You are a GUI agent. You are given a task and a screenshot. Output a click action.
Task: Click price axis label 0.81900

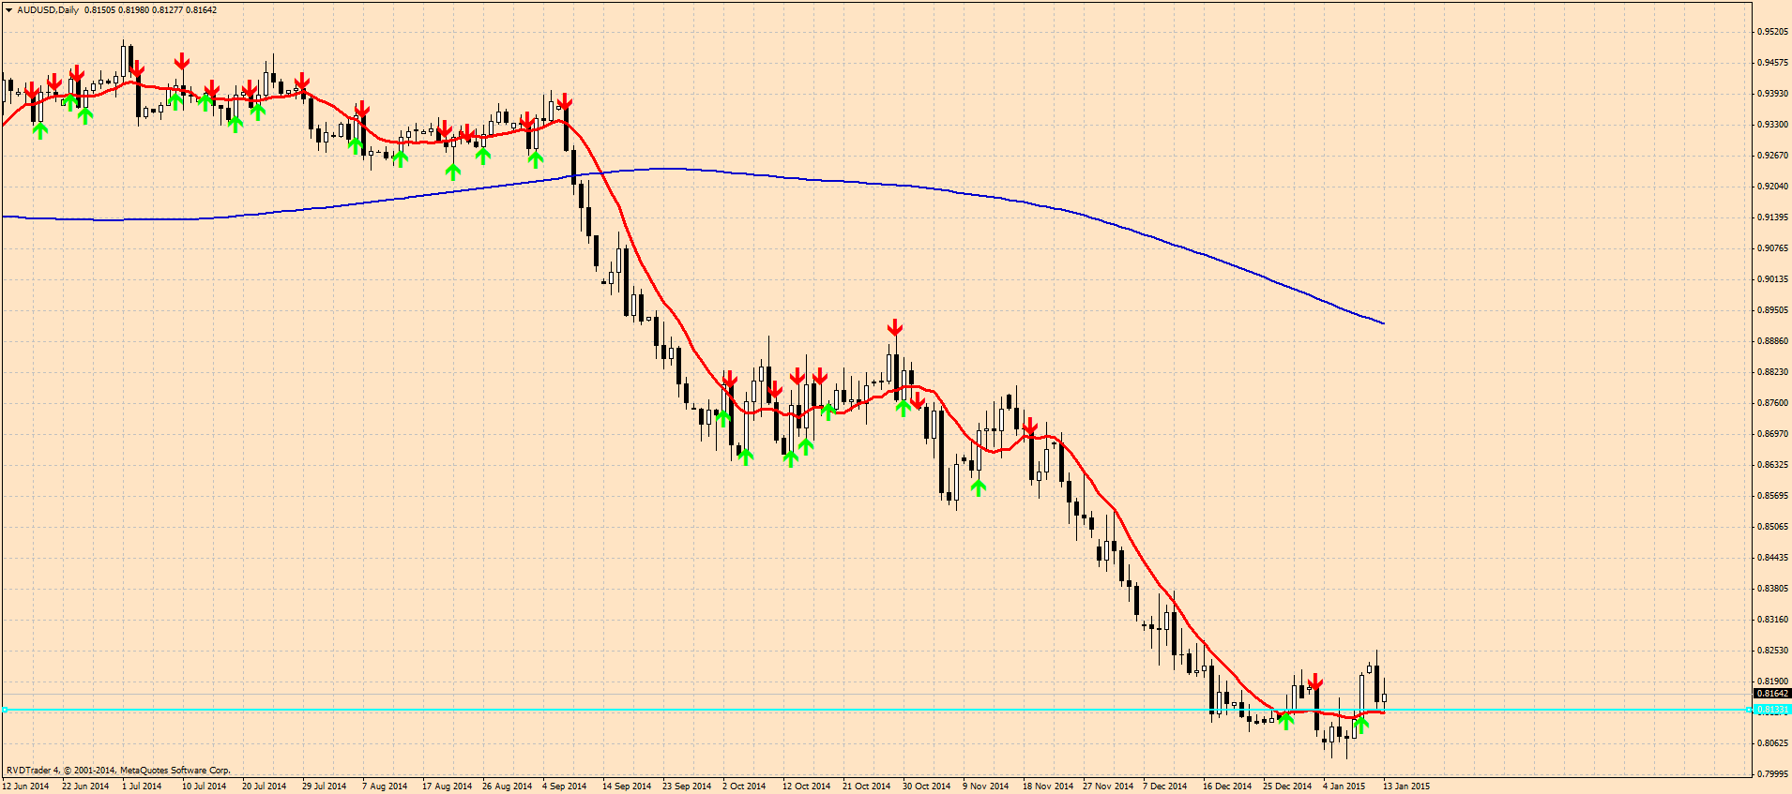coord(1772,682)
